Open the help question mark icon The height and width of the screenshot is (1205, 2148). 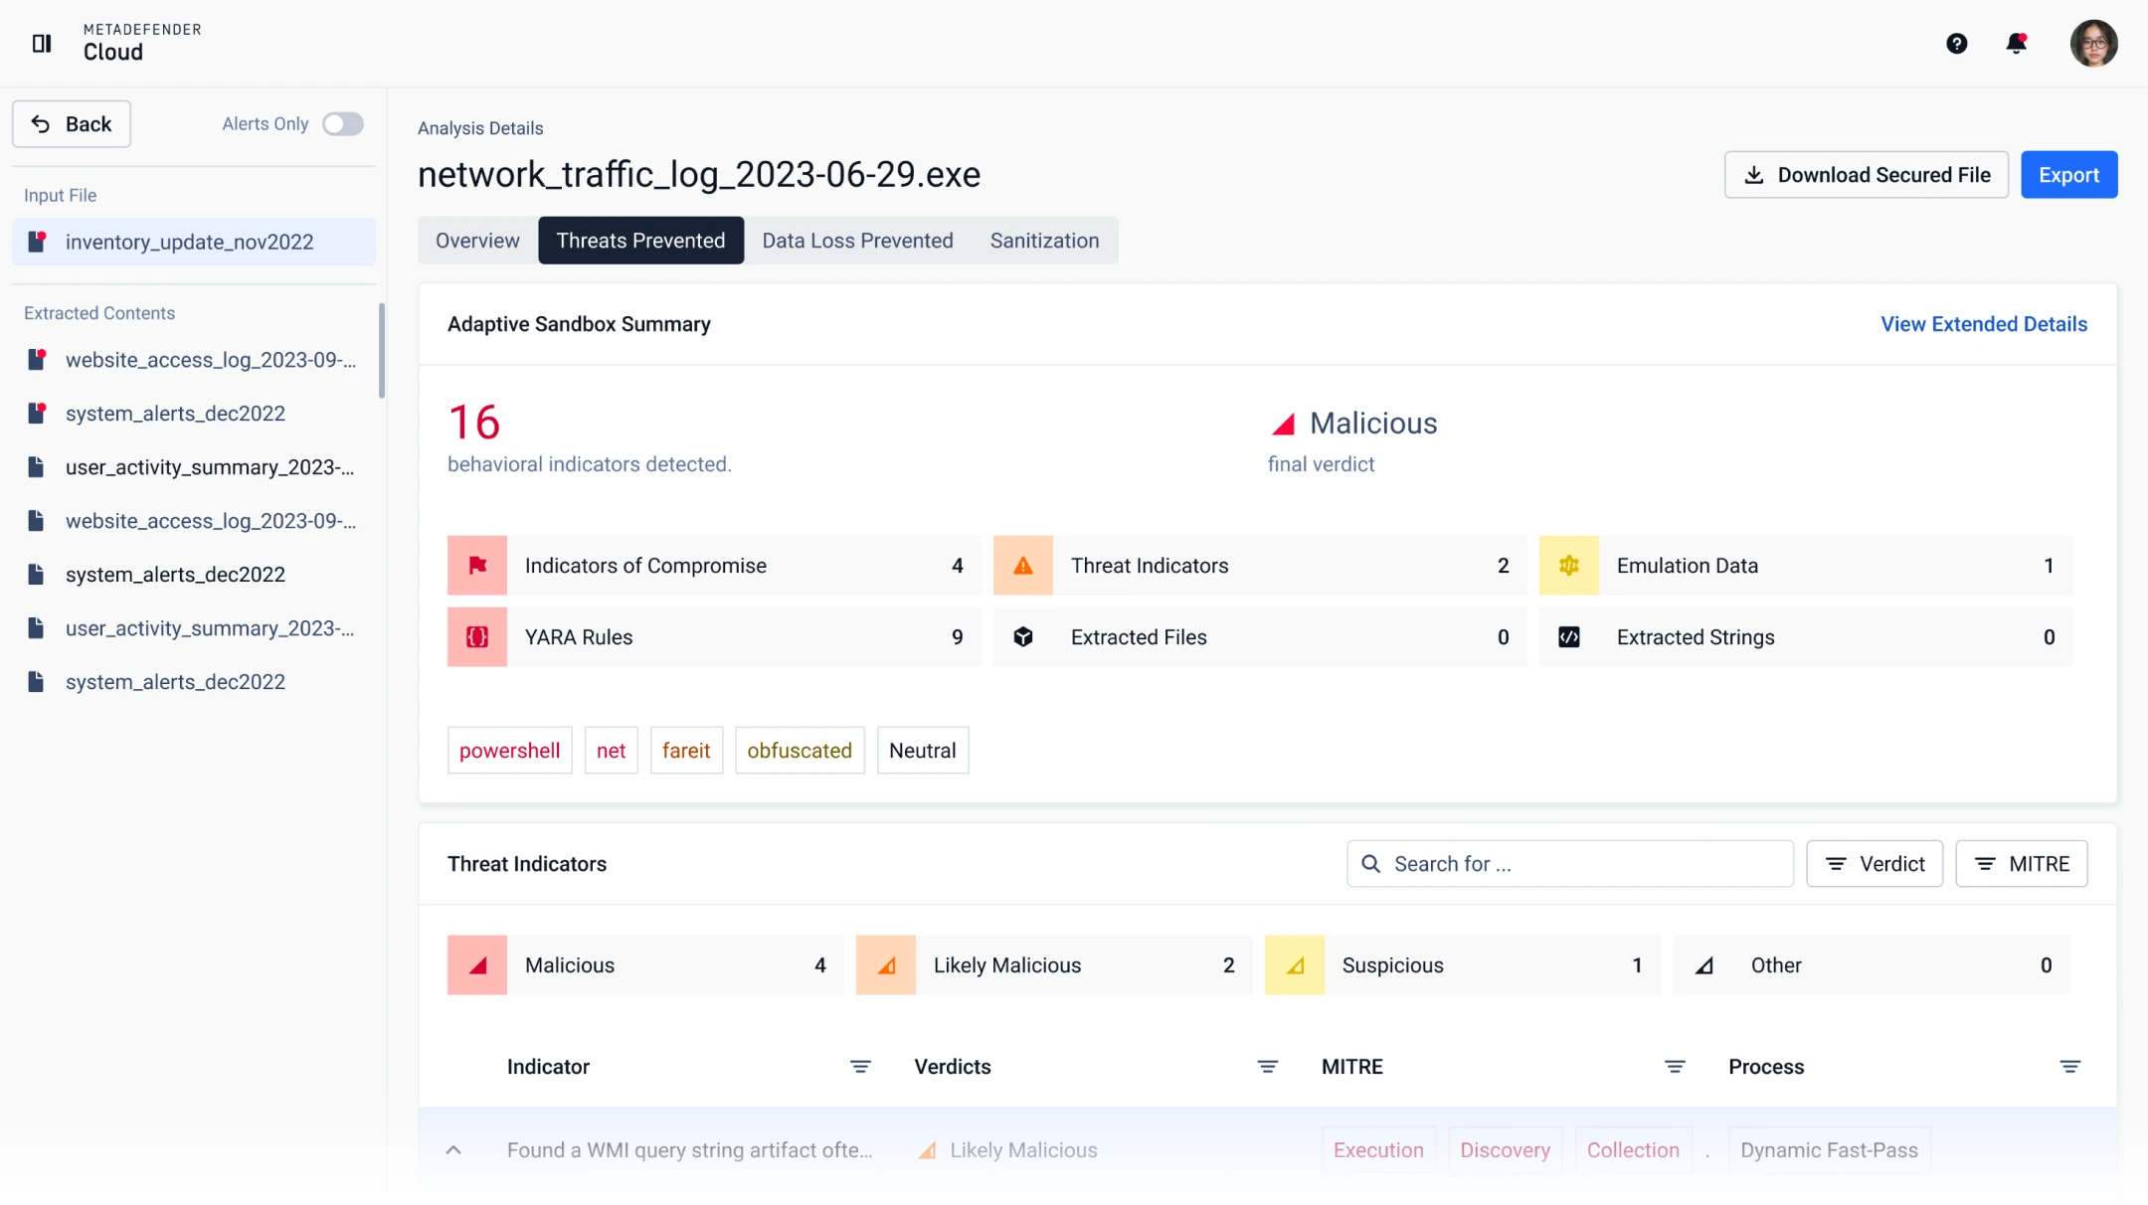[x=1956, y=43]
